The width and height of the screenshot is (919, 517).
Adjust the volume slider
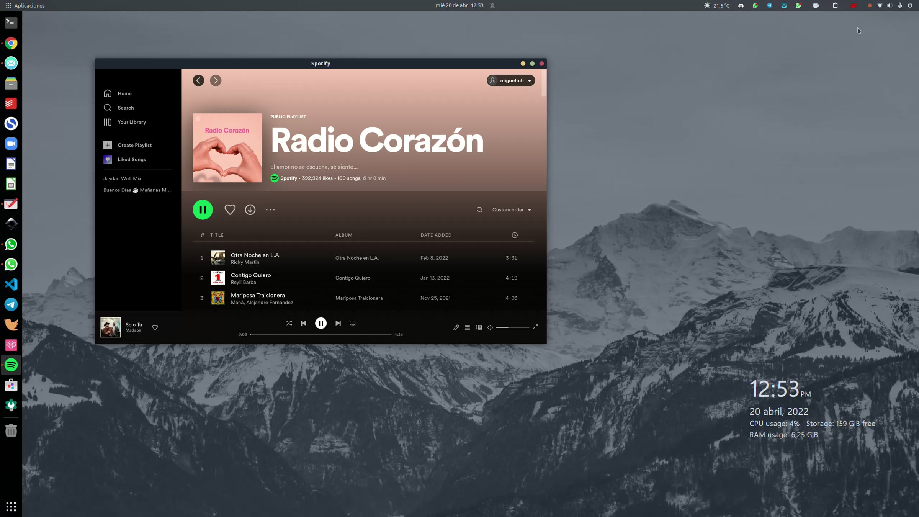click(512, 327)
